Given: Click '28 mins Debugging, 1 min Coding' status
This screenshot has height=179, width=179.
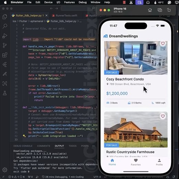Looking at the screenshot, I should (63, 177).
